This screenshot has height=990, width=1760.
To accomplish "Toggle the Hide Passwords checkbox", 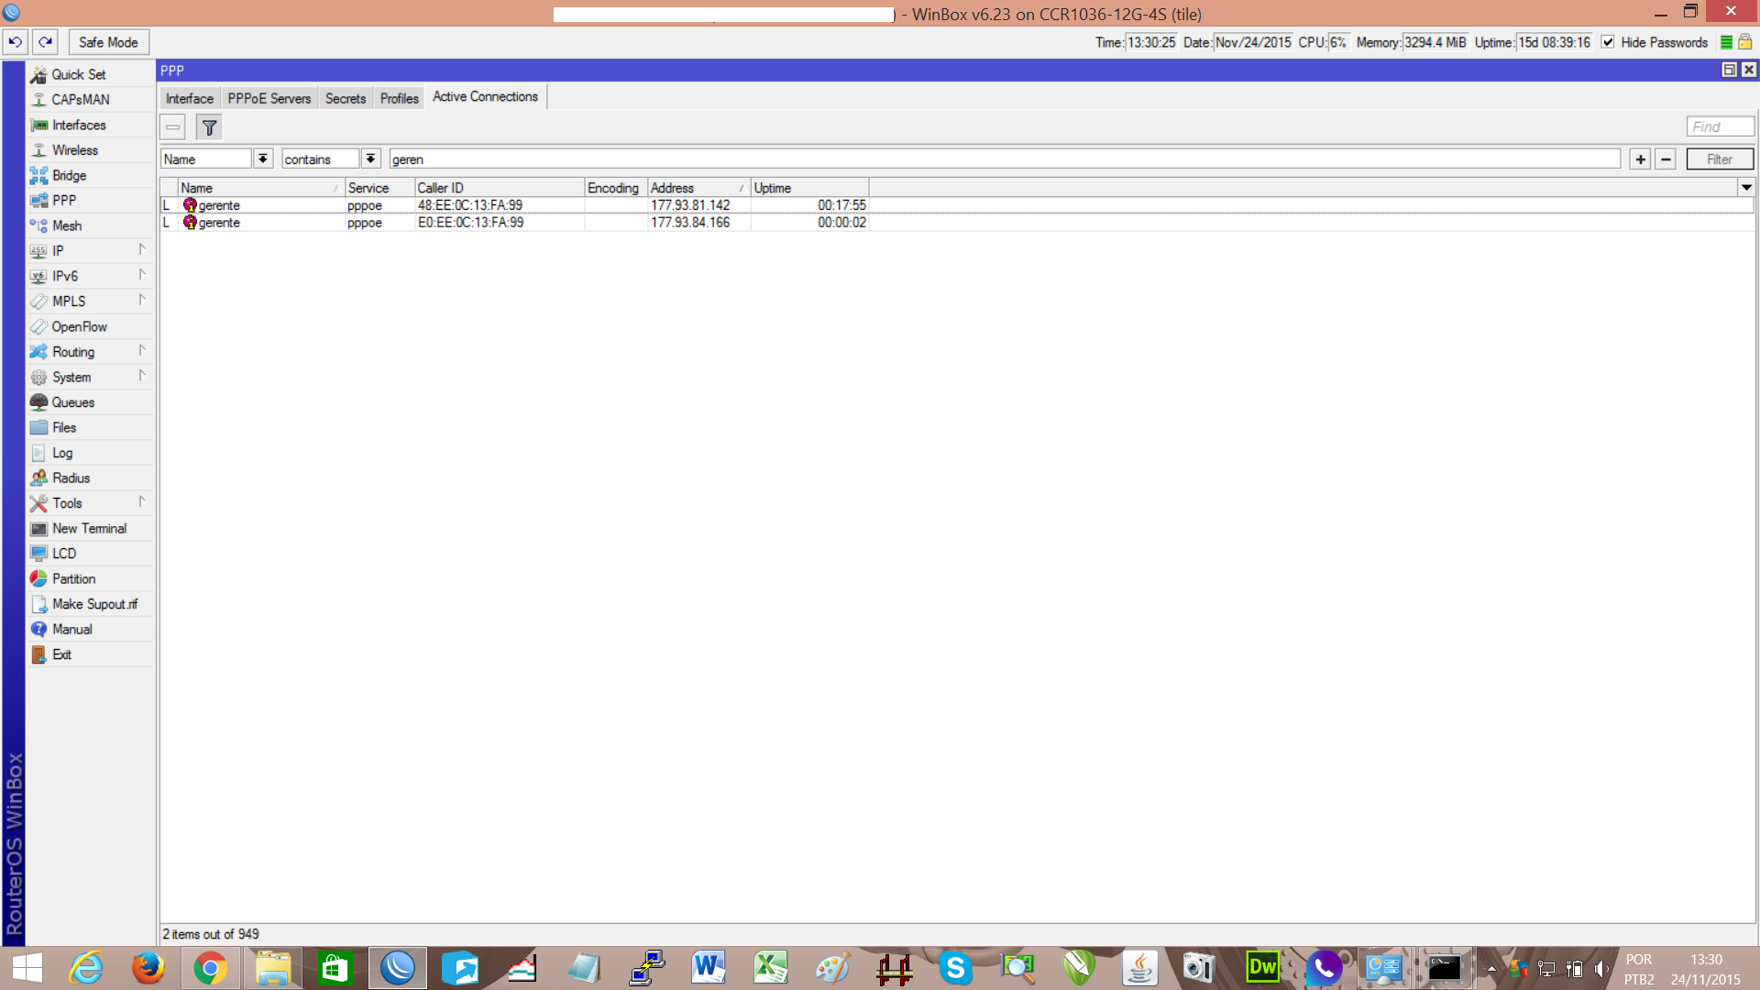I will [x=1608, y=42].
